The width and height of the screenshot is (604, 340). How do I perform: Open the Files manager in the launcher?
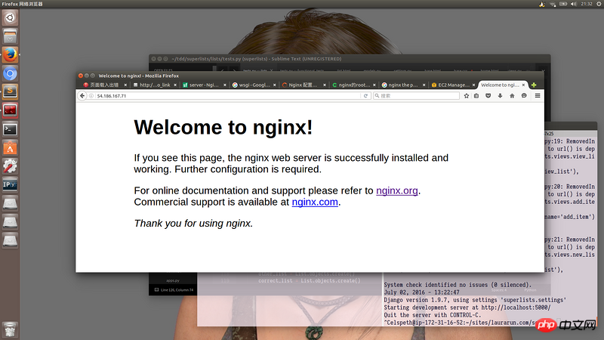(10, 36)
